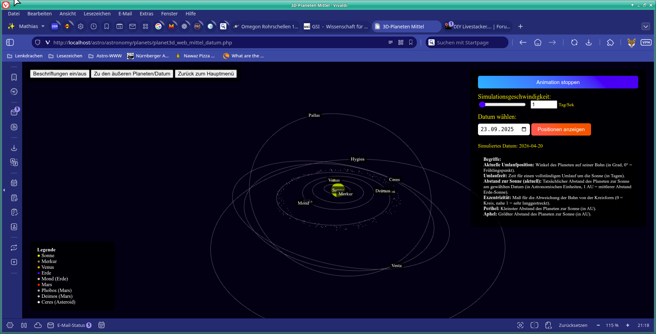Viewport: 656px width, 334px height.
Task: Open the Datei menu
Action: pyautogui.click(x=14, y=14)
